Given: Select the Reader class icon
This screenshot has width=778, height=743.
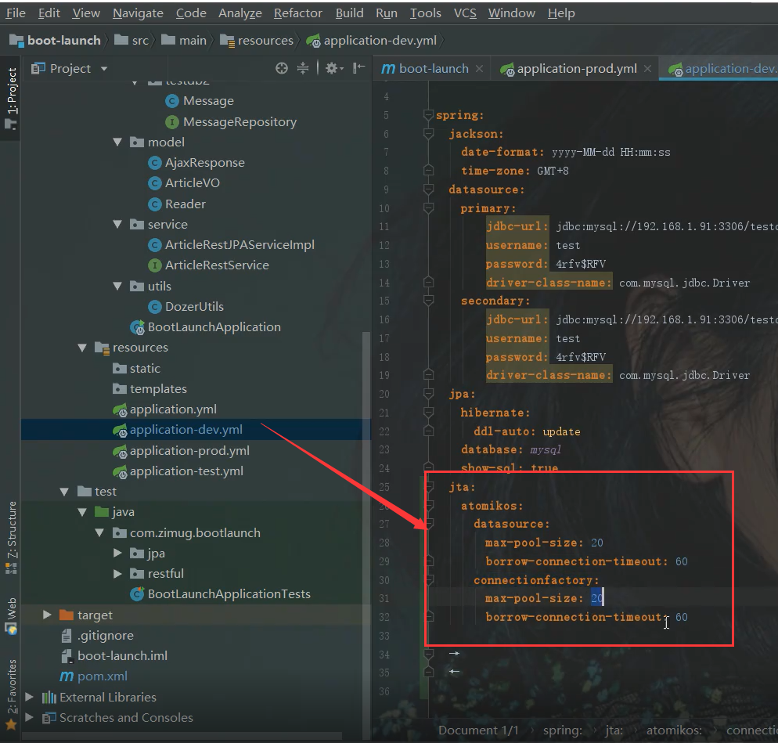Looking at the screenshot, I should point(155,204).
